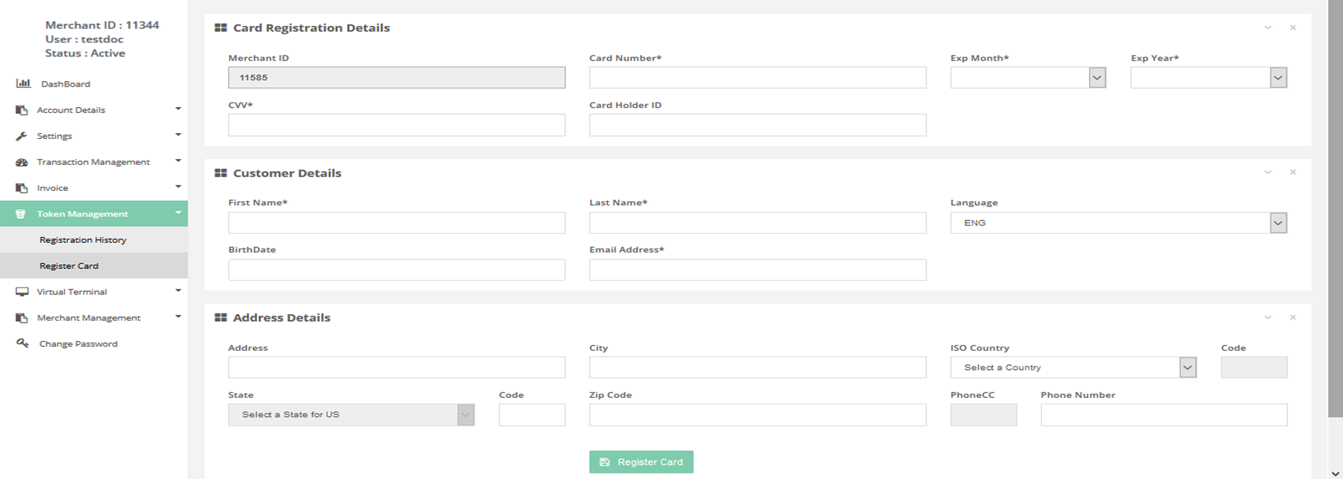Open Registration History submenu item
This screenshot has width=1343, height=479.
[x=83, y=240]
